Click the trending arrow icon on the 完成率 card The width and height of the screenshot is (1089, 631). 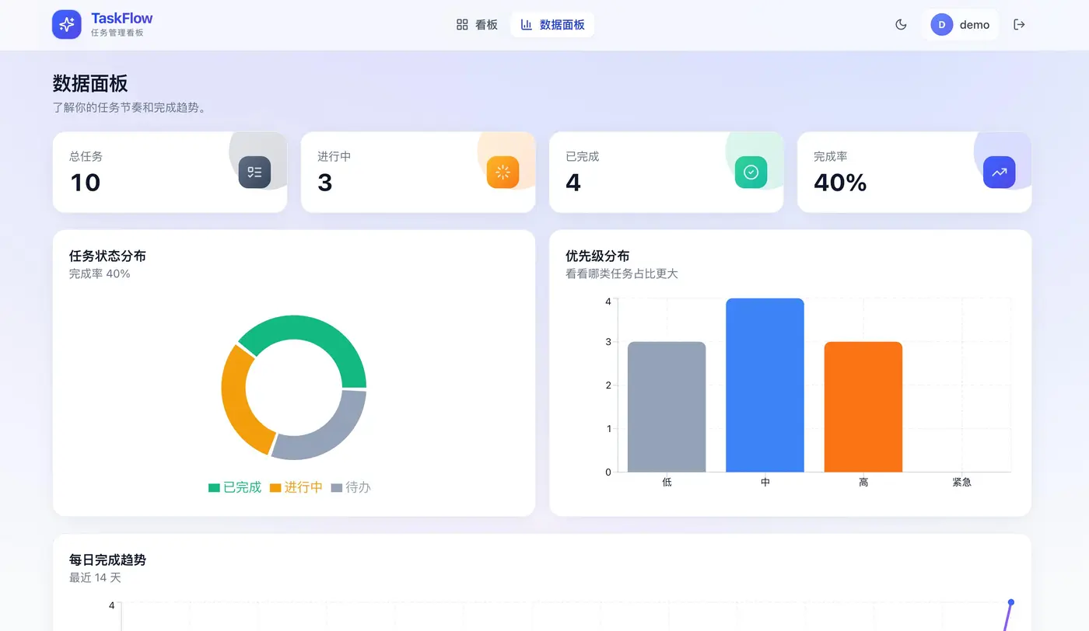[999, 173]
